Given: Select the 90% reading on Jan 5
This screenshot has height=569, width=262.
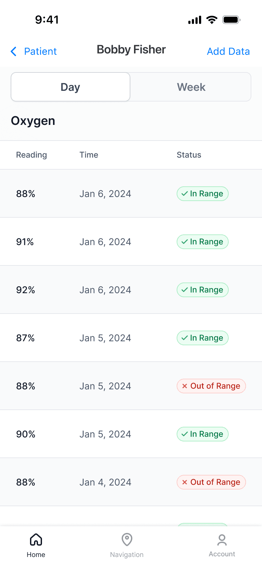Looking at the screenshot, I should pos(26,434).
